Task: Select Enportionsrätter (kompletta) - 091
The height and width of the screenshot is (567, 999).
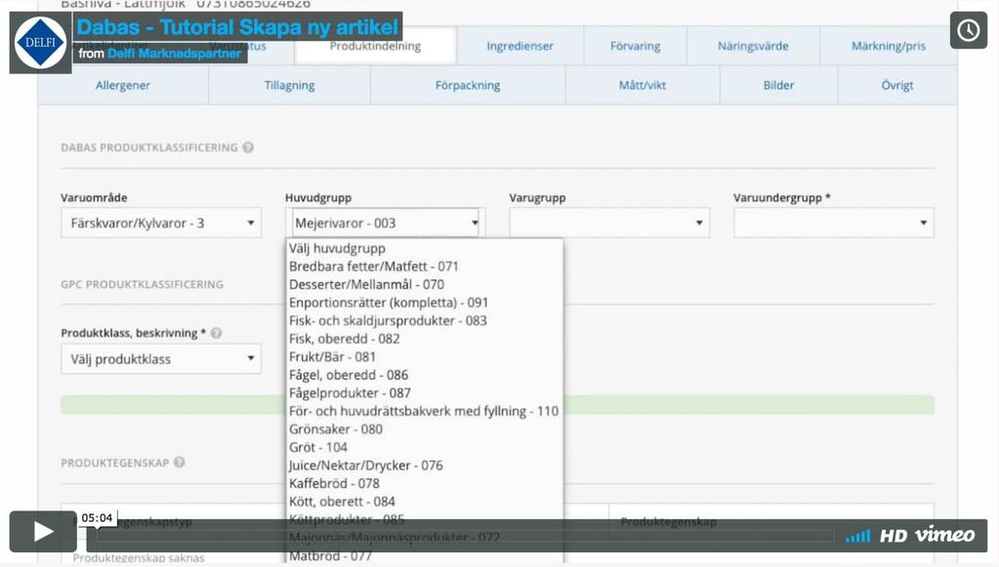Action: (425, 303)
